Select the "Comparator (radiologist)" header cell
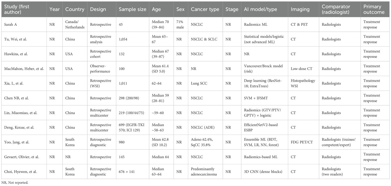The width and height of the screenshot is (391, 186). [338, 9]
